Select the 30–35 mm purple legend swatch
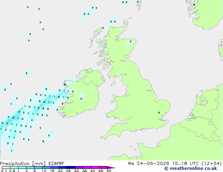The height and width of the screenshot is (172, 223). click(x=79, y=167)
